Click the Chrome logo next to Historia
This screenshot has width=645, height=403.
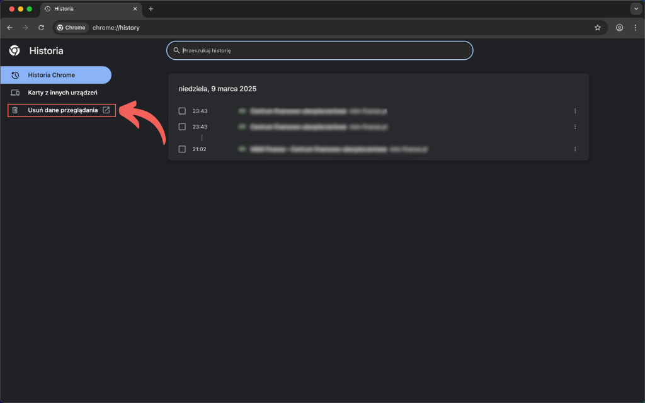coord(14,51)
